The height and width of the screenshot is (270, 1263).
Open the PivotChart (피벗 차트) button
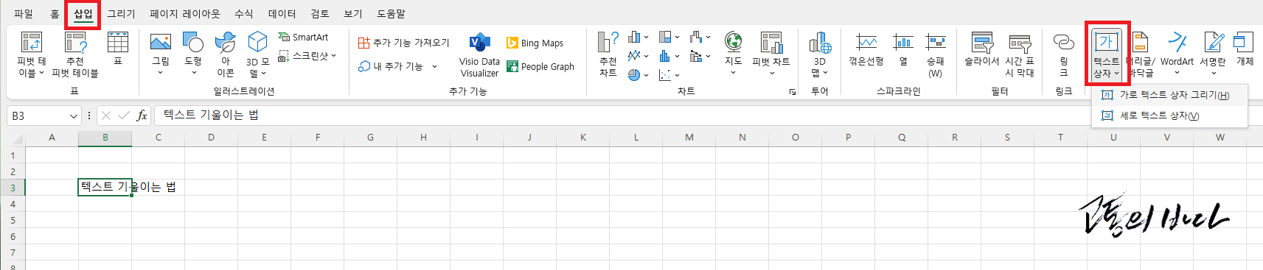(771, 54)
